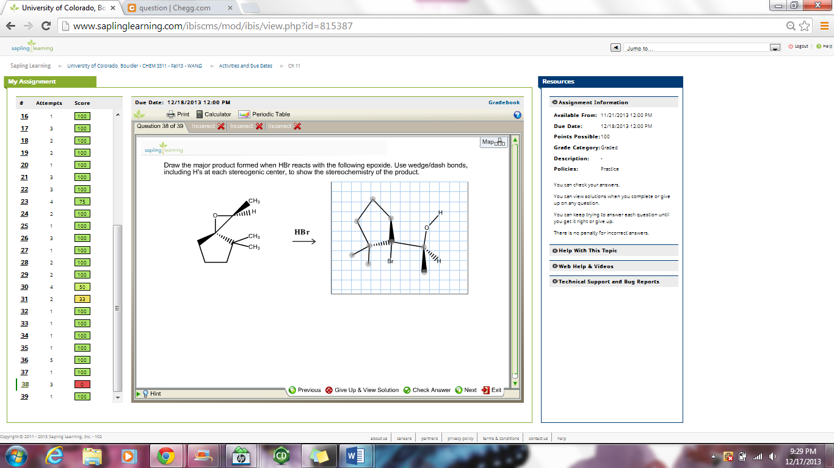Screen dimensions: 834x468
Task: Expand the Hint section
Action: click(148, 394)
